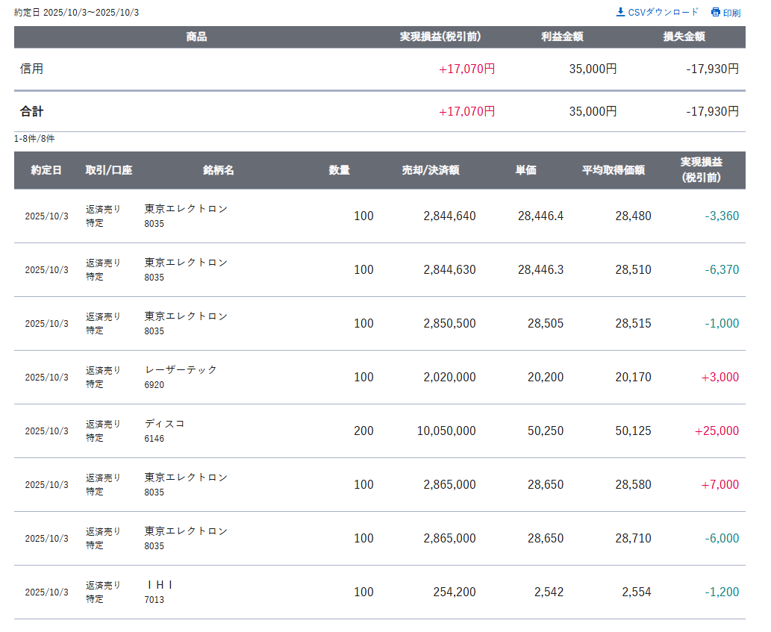Click the 銘柄名 column header
This screenshot has height=632, width=771.
click(219, 170)
